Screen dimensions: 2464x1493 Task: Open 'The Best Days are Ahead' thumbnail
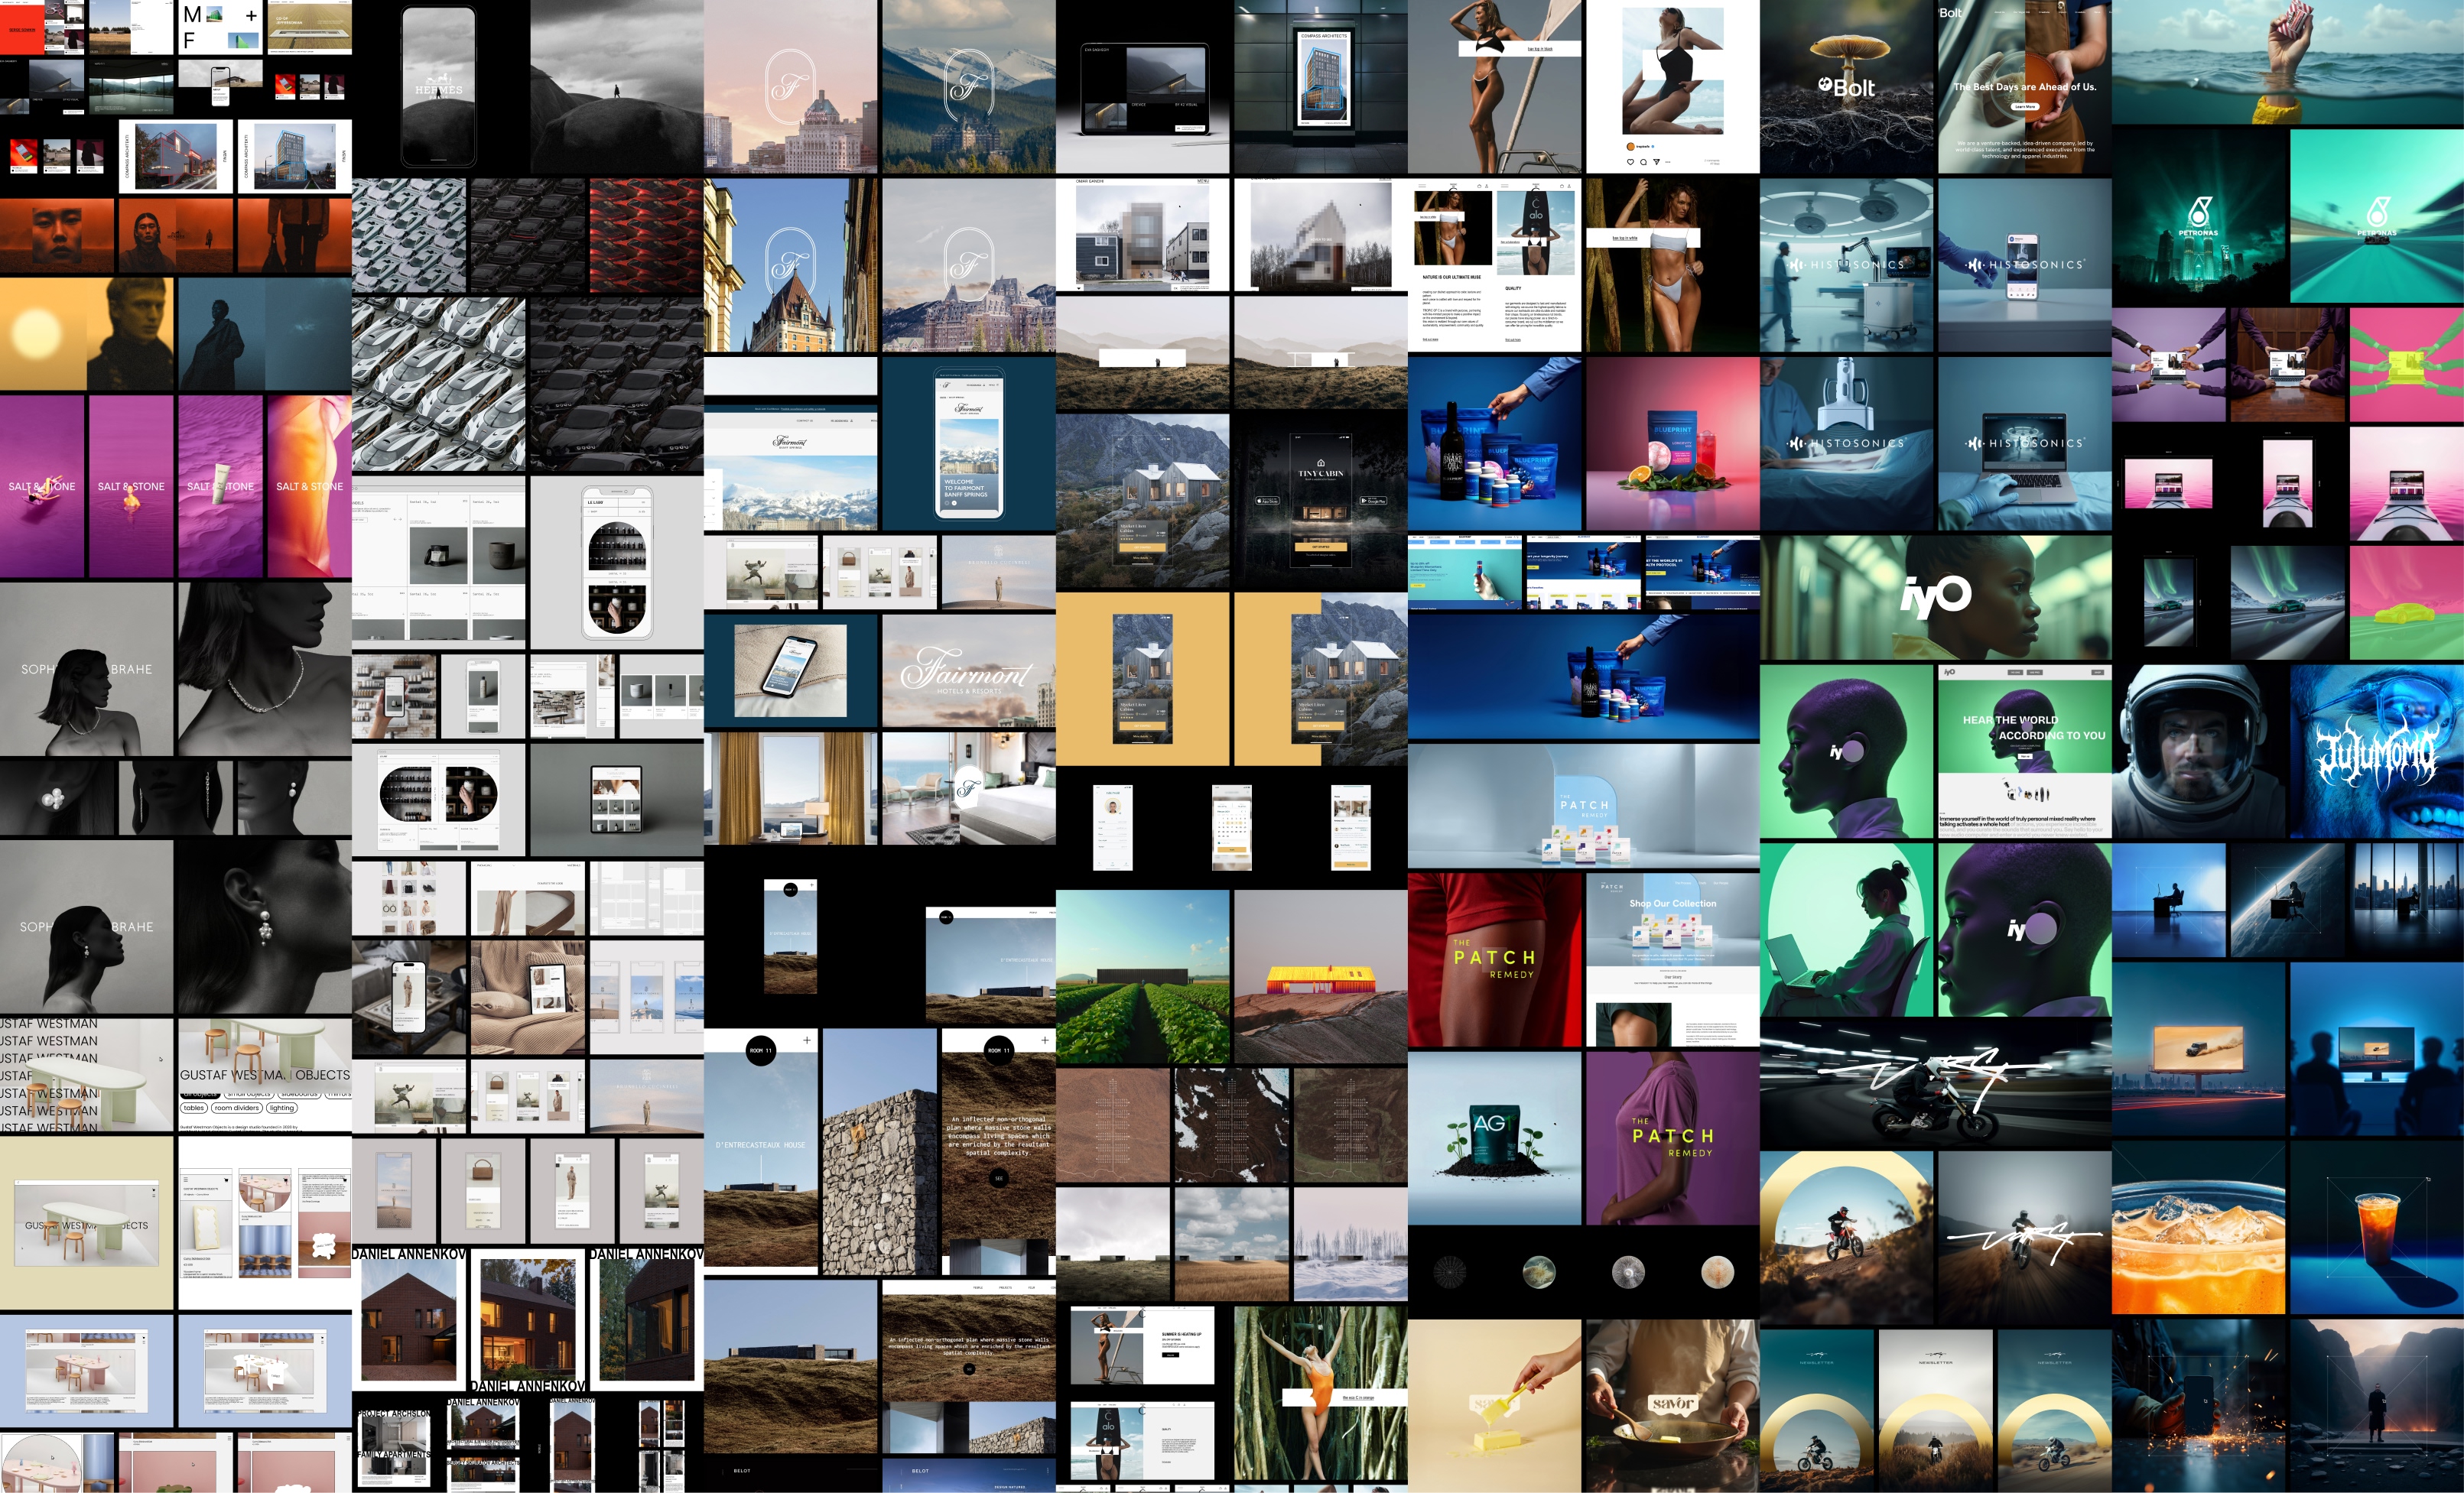[x=2024, y=87]
